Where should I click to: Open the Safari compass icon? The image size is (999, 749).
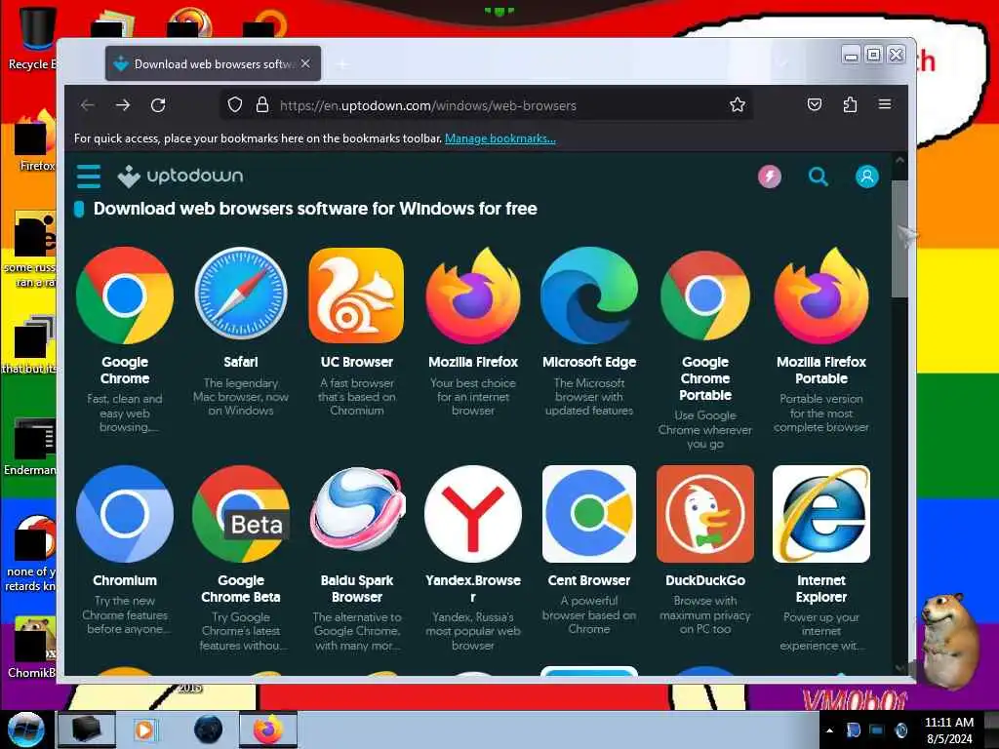[241, 296]
